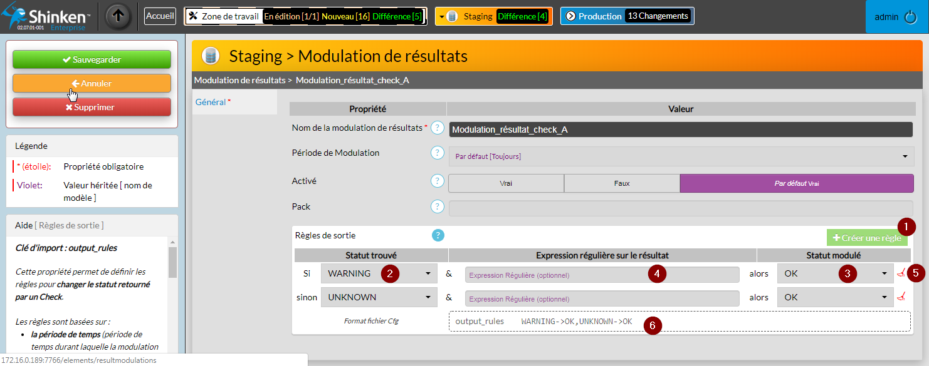Switch to the Production area tab

click(x=627, y=16)
